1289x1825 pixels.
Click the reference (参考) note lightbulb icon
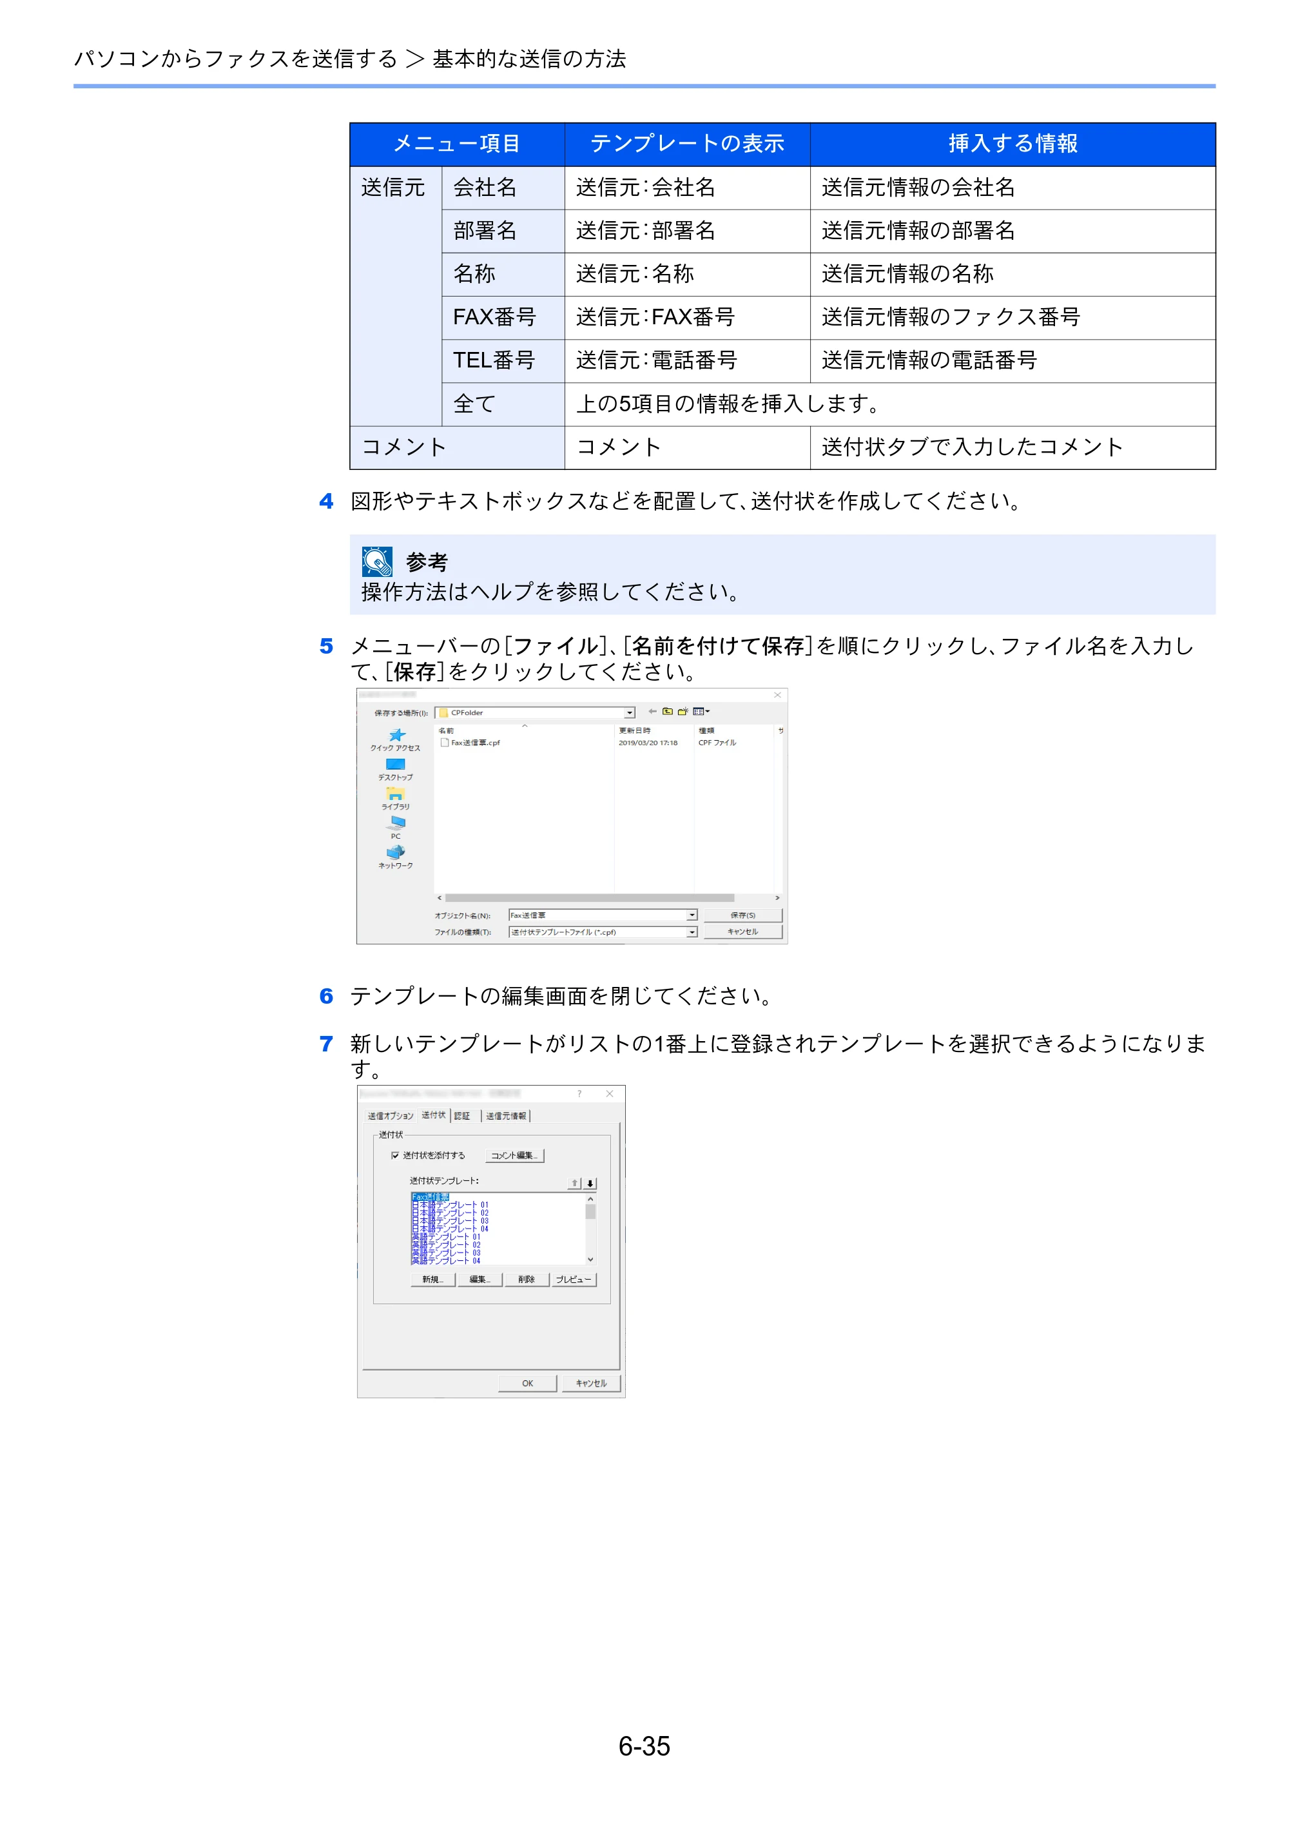tap(376, 561)
